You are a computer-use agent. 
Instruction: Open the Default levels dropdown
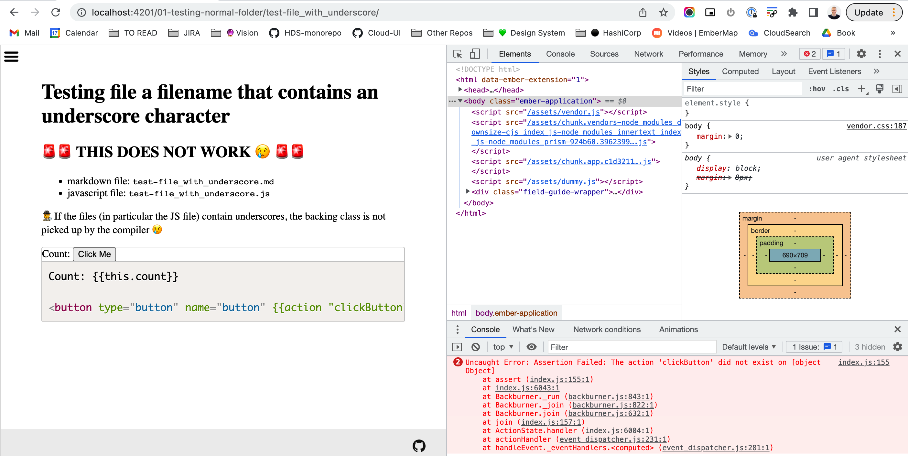click(749, 347)
